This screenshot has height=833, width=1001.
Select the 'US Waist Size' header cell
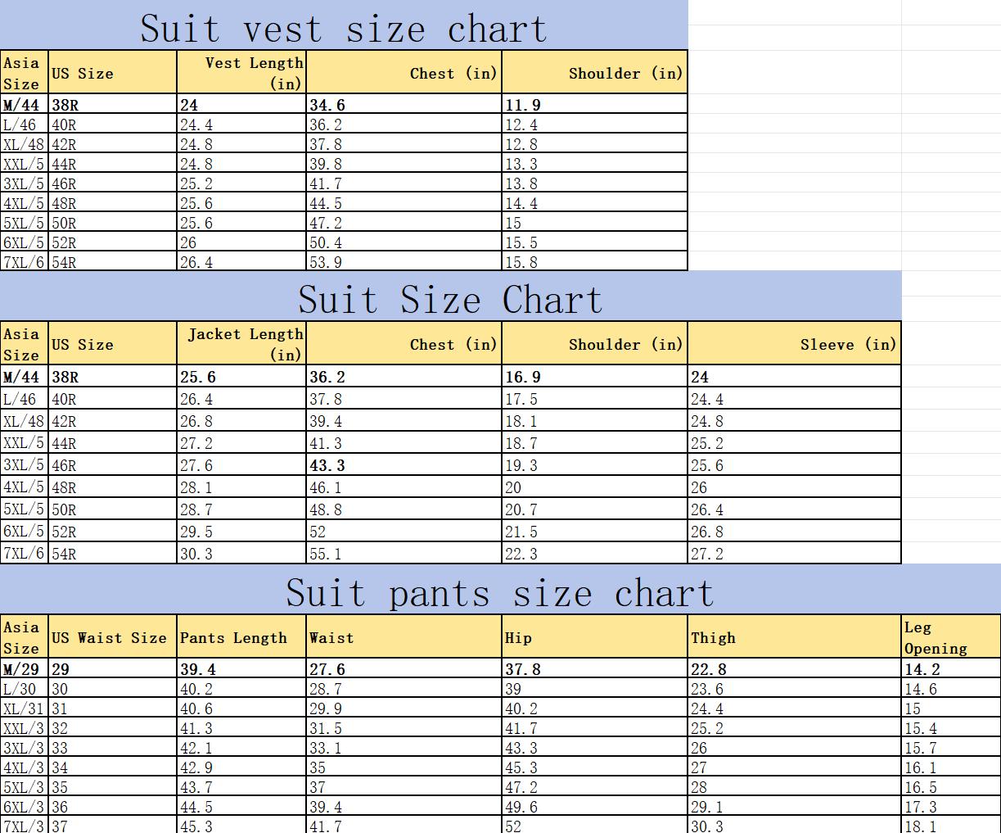point(112,636)
